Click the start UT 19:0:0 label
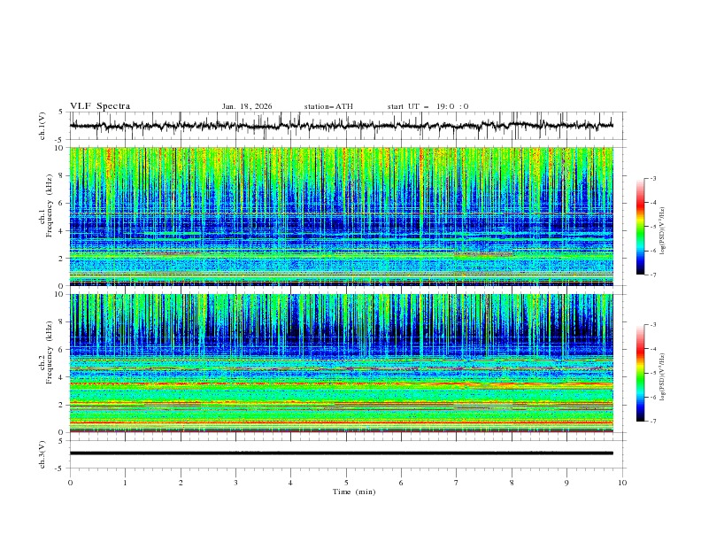 pyautogui.click(x=428, y=106)
